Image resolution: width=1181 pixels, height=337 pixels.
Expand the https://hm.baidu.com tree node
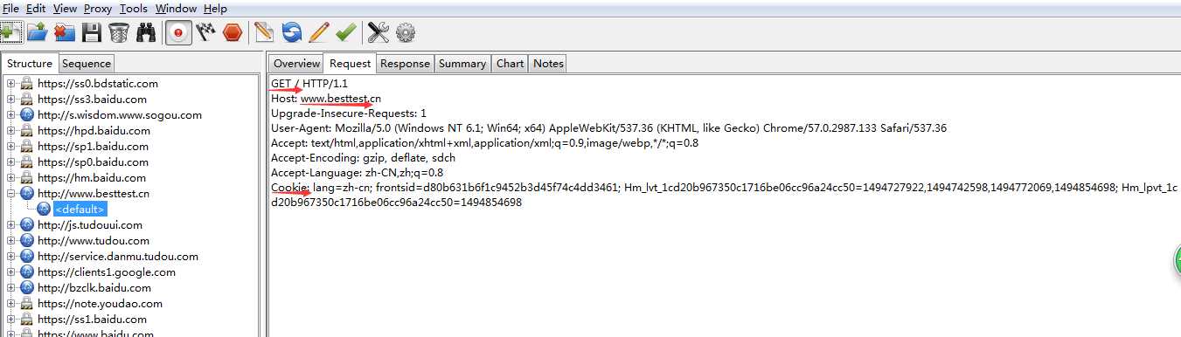11,177
